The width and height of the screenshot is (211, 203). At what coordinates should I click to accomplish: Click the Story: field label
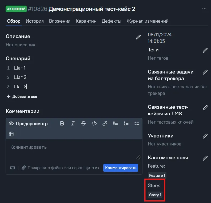[x=154, y=185]
